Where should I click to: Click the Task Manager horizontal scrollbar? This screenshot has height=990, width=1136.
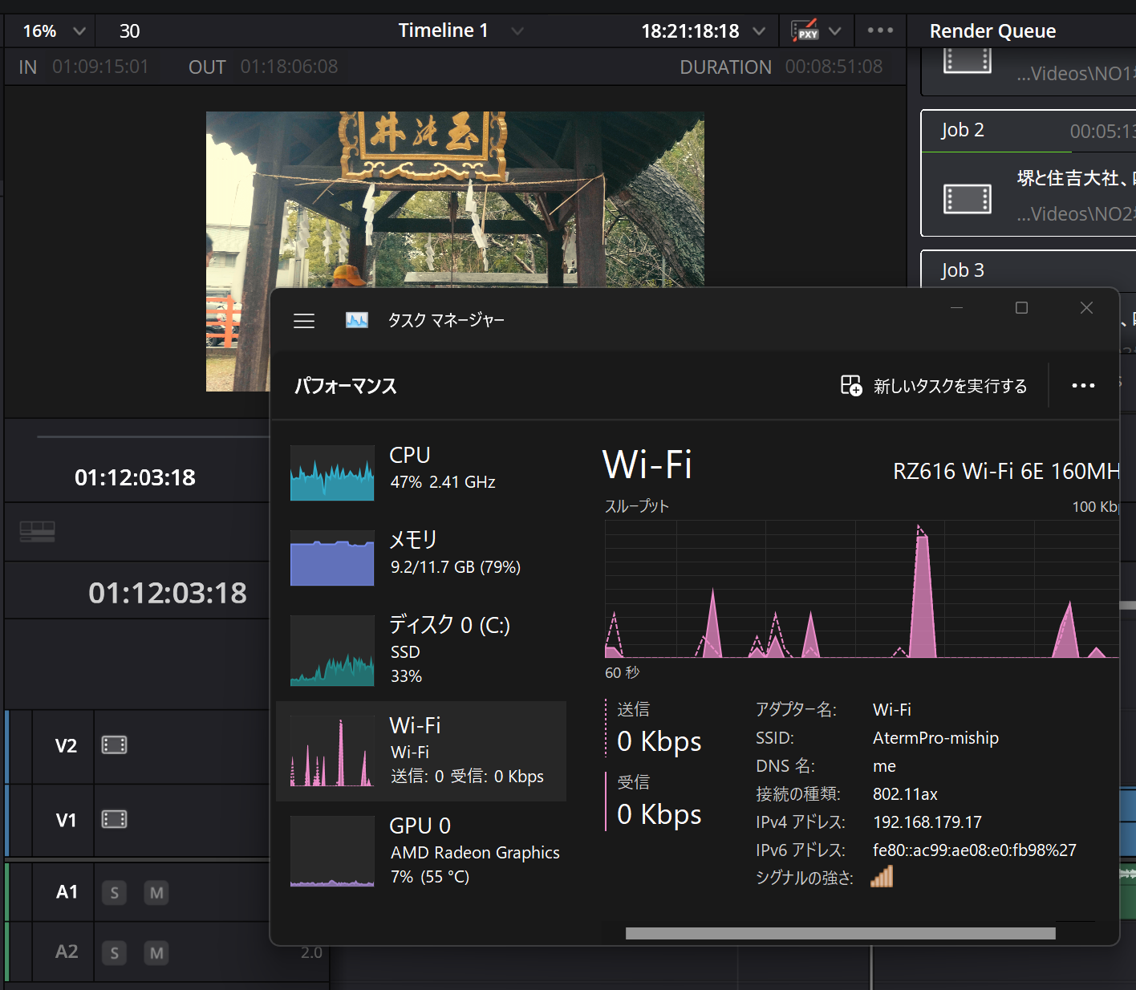pos(840,933)
